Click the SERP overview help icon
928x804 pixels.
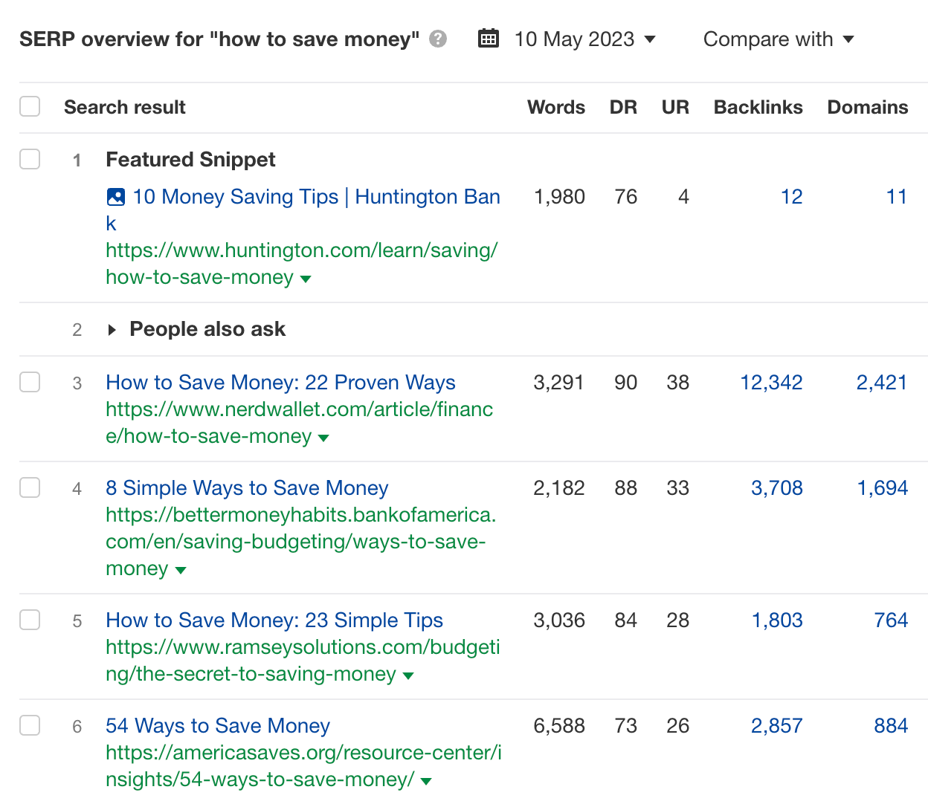(439, 39)
